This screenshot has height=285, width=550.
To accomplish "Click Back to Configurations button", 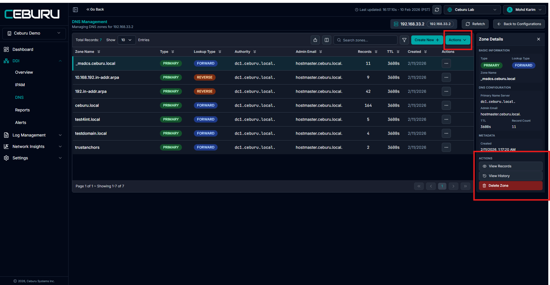I will tap(519, 24).
